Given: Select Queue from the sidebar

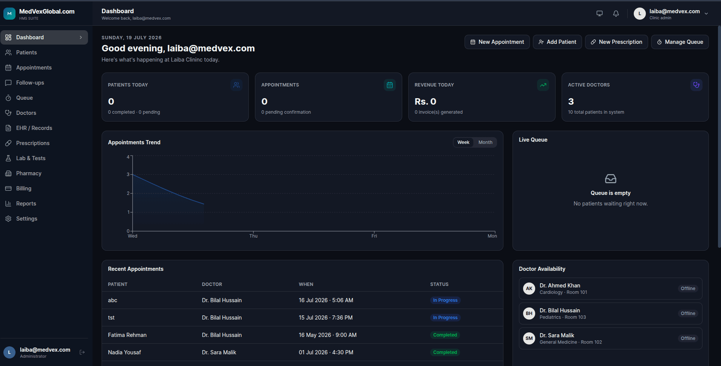Looking at the screenshot, I should click(44, 98).
